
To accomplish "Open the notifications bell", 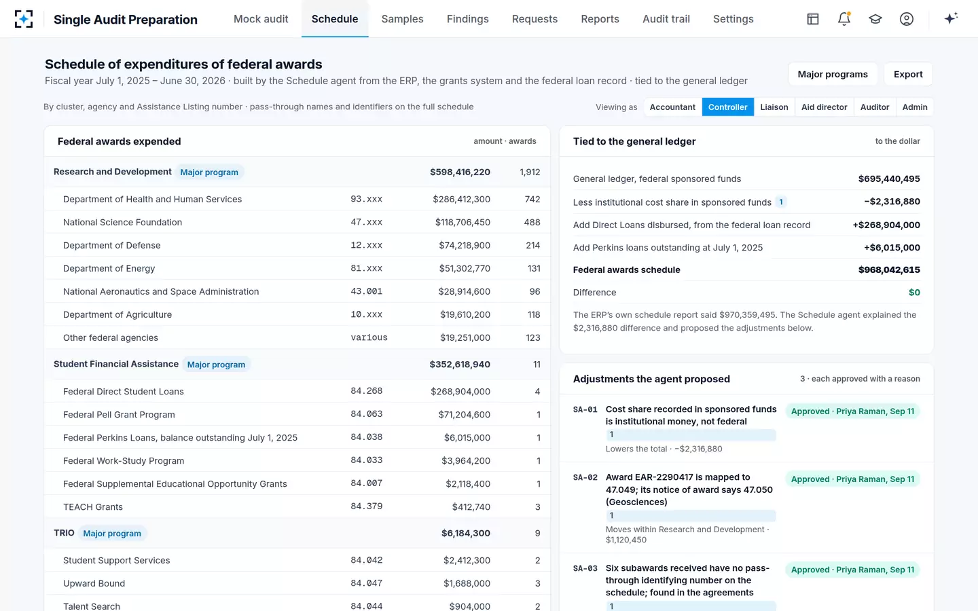I will tap(844, 19).
